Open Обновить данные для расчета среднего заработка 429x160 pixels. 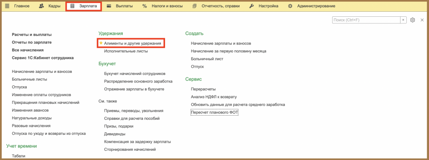238,104
